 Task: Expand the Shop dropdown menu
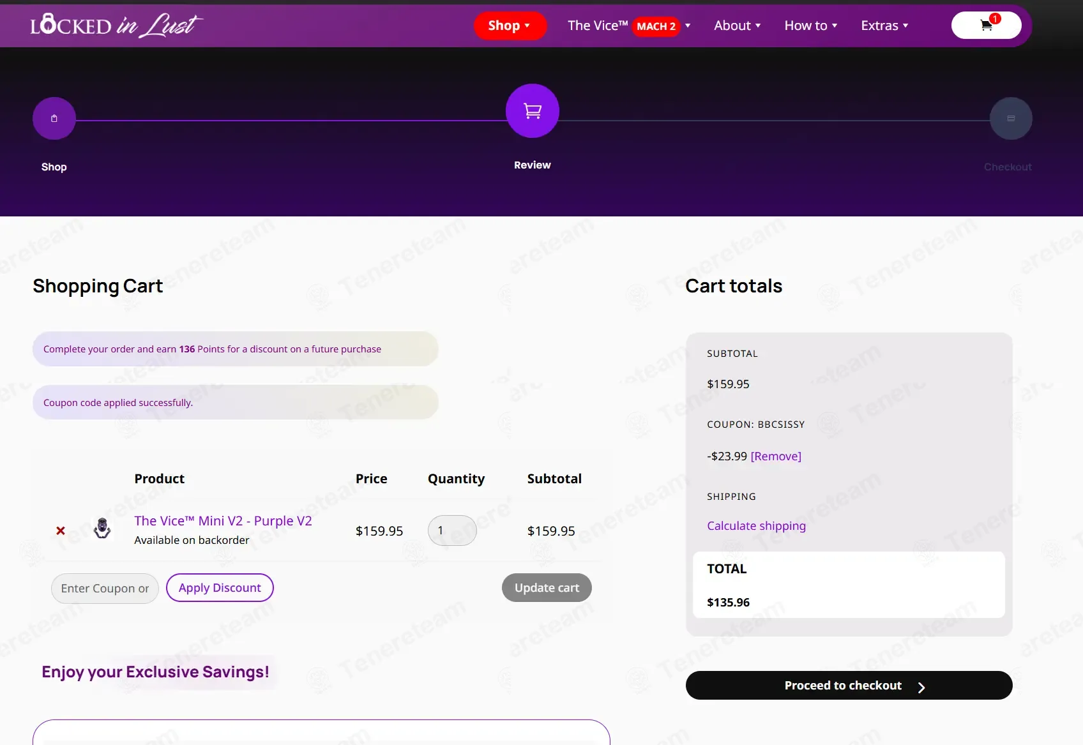pyautogui.click(x=510, y=26)
